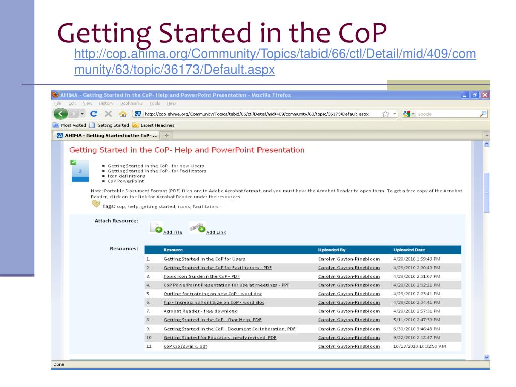
Task: Go to home page via house icon
Action: click(x=123, y=114)
